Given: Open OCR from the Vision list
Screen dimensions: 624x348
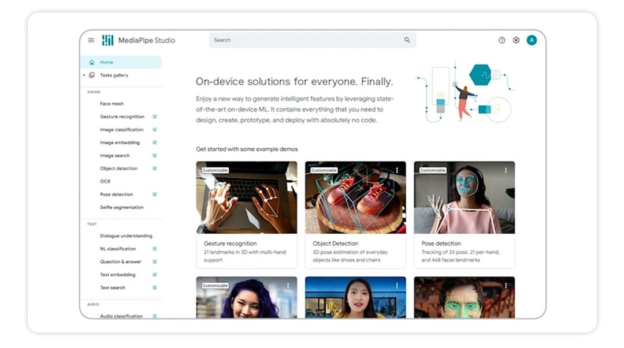Looking at the screenshot, I should click(105, 181).
